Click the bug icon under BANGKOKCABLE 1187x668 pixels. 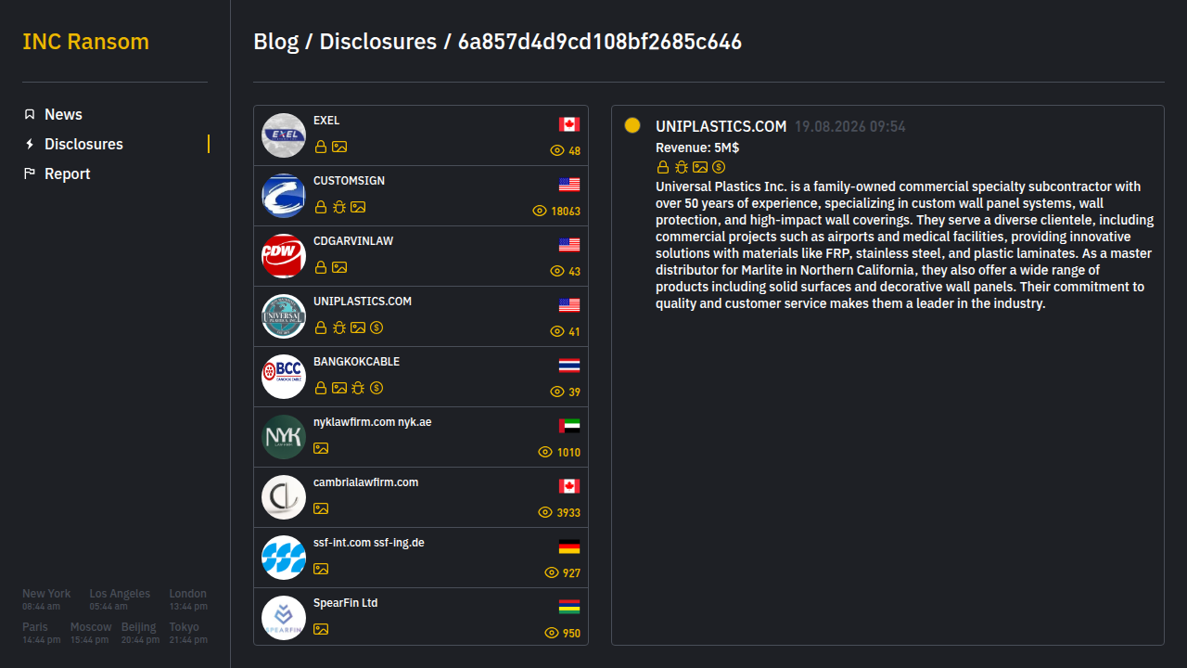(x=358, y=388)
